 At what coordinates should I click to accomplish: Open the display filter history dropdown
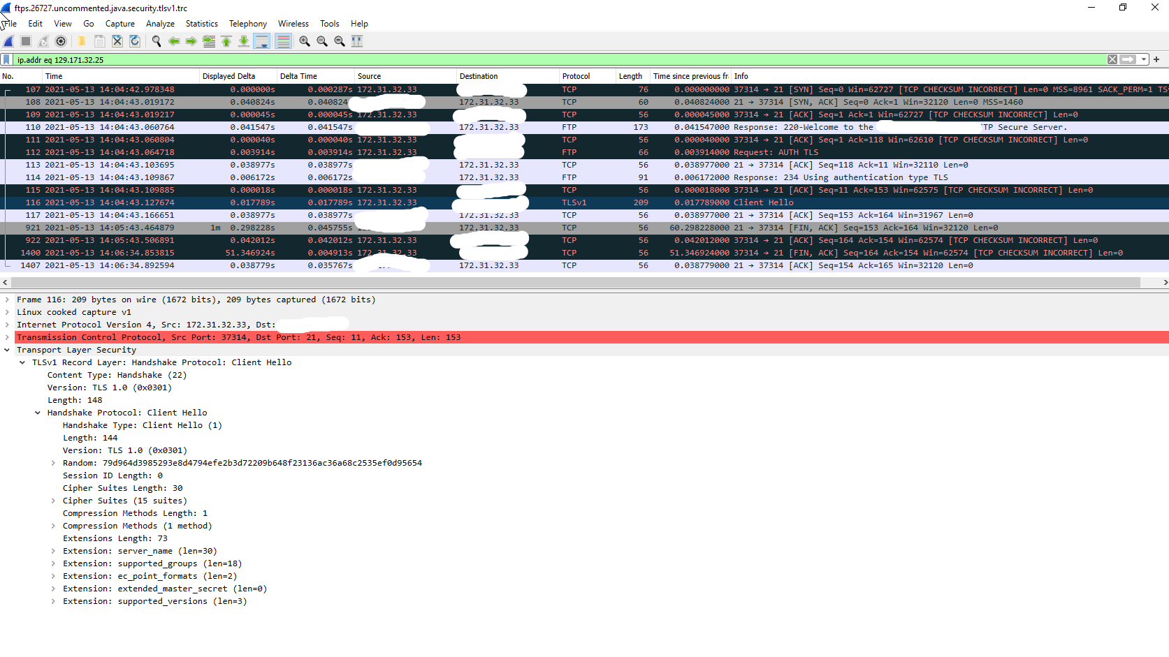(x=1144, y=59)
